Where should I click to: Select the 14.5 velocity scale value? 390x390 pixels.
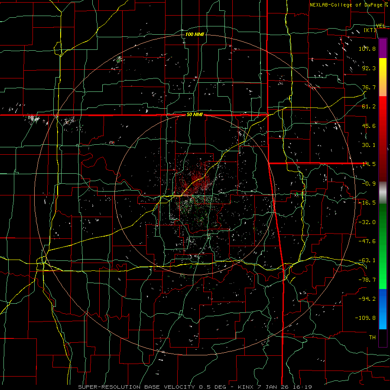[x=369, y=164]
